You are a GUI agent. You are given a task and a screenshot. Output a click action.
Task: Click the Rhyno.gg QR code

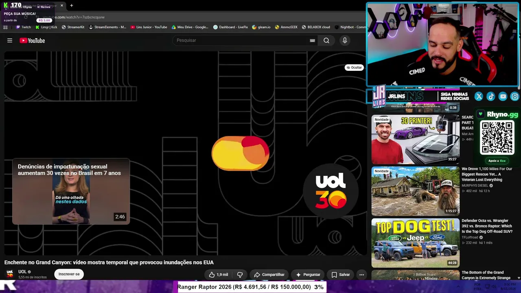tap(497, 138)
